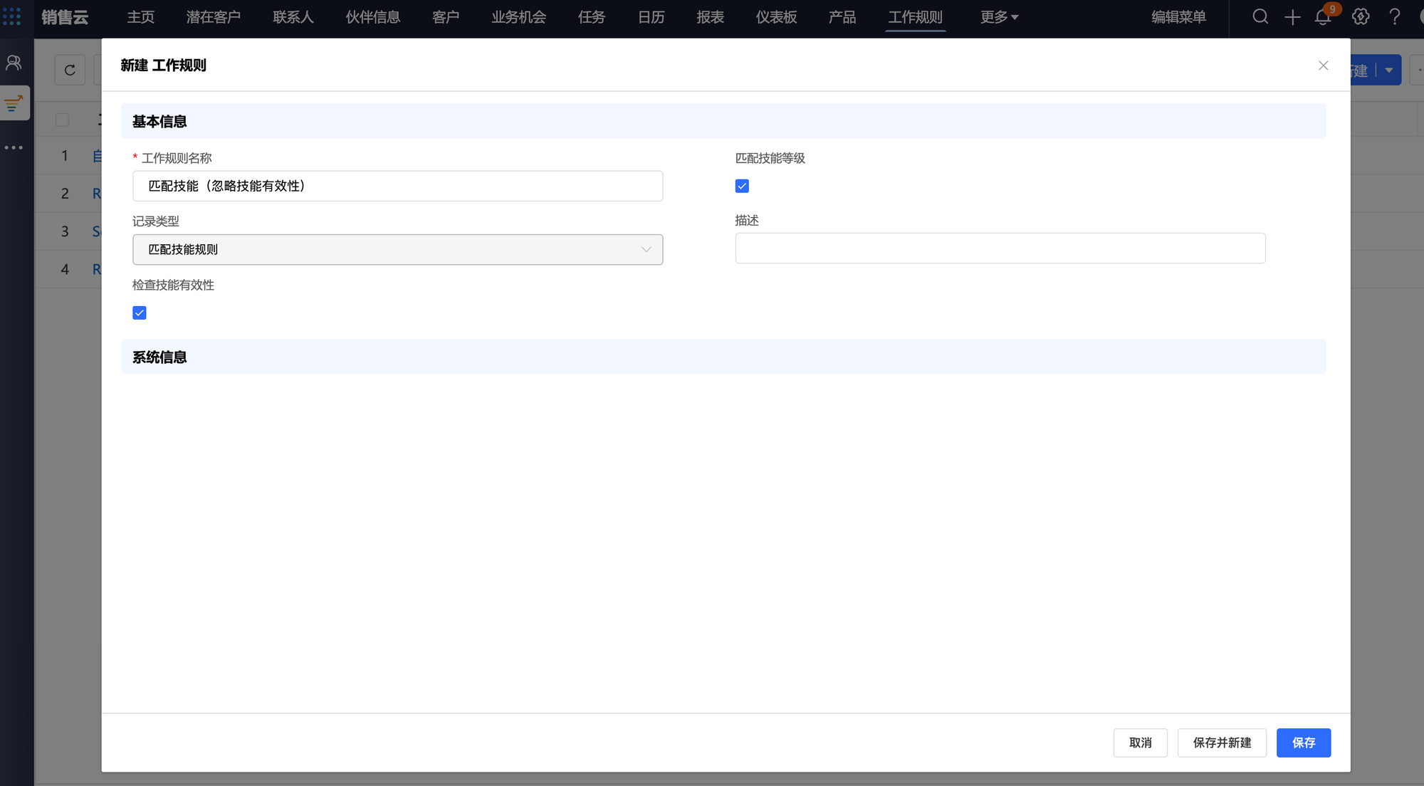Click the search magnifier icon

click(x=1260, y=17)
